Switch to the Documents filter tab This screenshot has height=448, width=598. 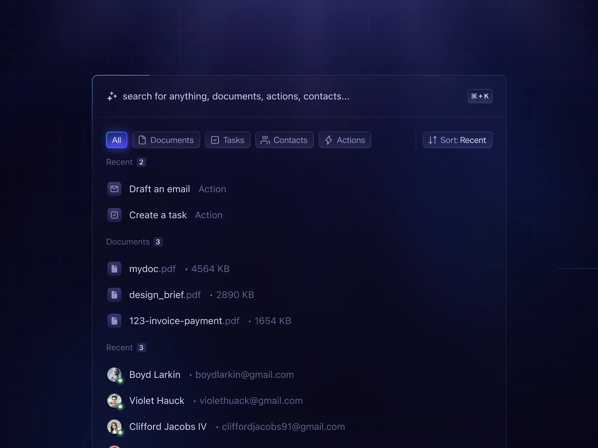click(x=166, y=140)
